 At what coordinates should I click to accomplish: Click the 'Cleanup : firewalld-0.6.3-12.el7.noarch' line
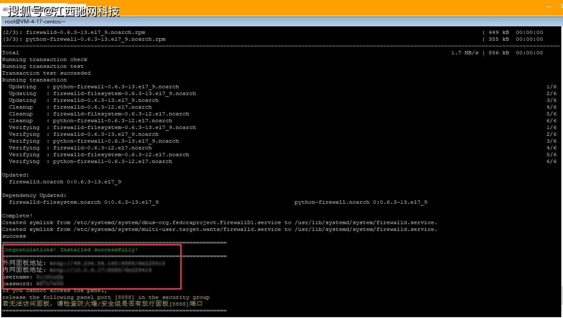(x=80, y=107)
